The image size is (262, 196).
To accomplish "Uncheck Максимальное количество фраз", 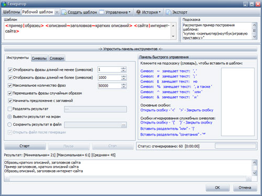I will (x=10, y=86).
